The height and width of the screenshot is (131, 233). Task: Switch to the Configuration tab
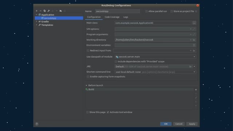tap(94, 17)
